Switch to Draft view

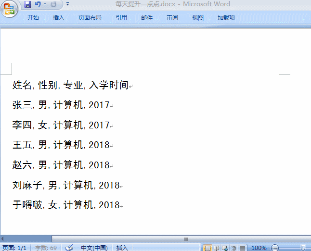[x=242, y=248]
